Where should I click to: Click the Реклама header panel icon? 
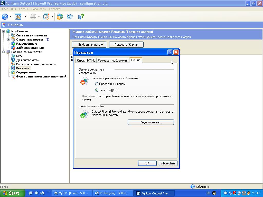(4, 25)
